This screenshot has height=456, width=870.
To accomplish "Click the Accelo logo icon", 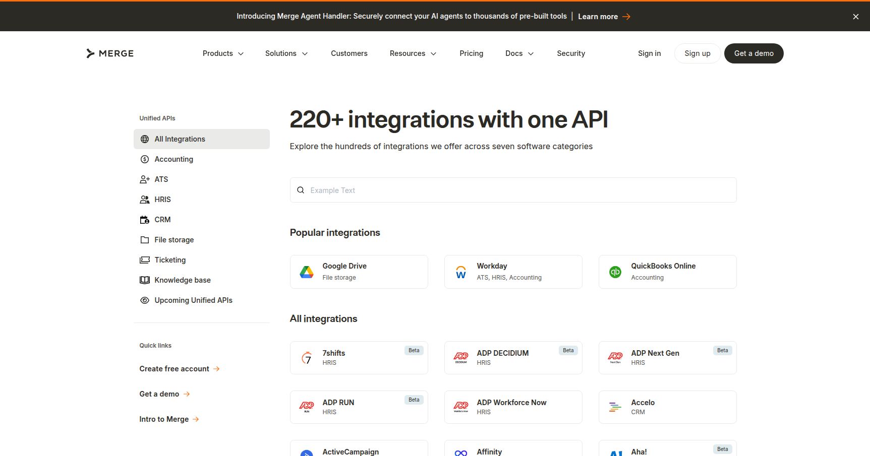I will [x=615, y=407].
